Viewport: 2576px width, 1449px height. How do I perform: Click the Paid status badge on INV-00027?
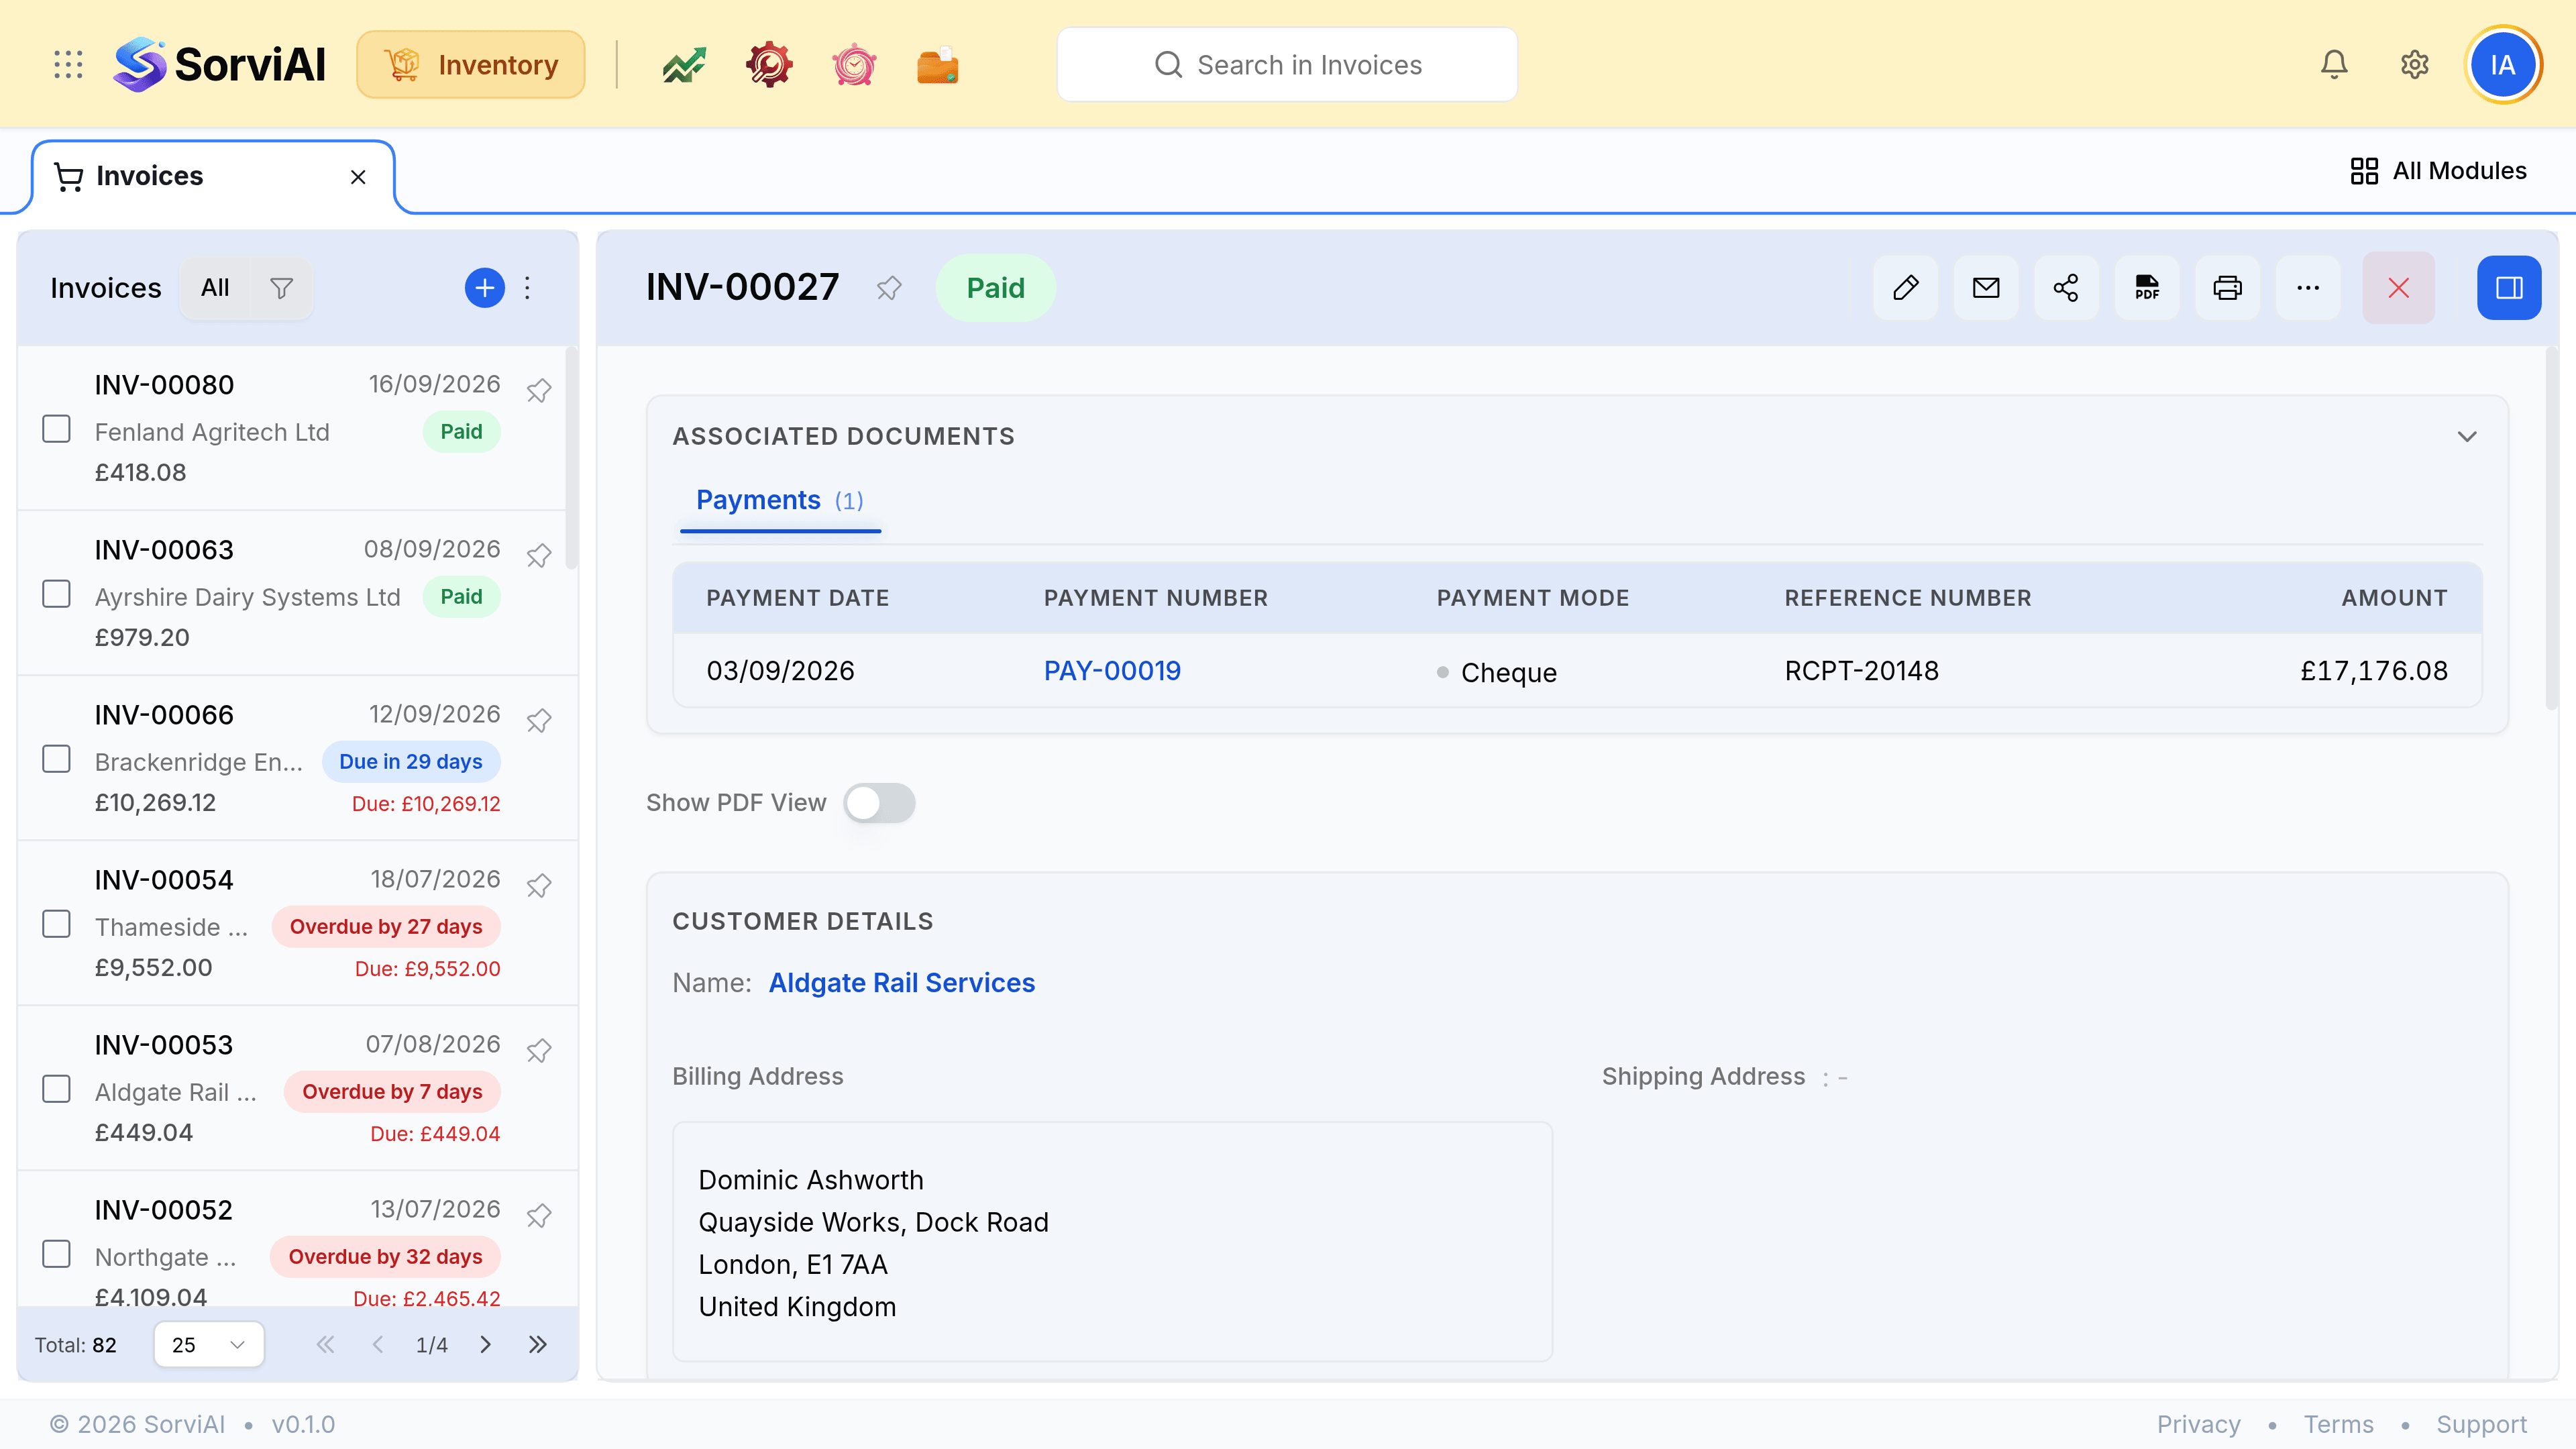point(995,288)
